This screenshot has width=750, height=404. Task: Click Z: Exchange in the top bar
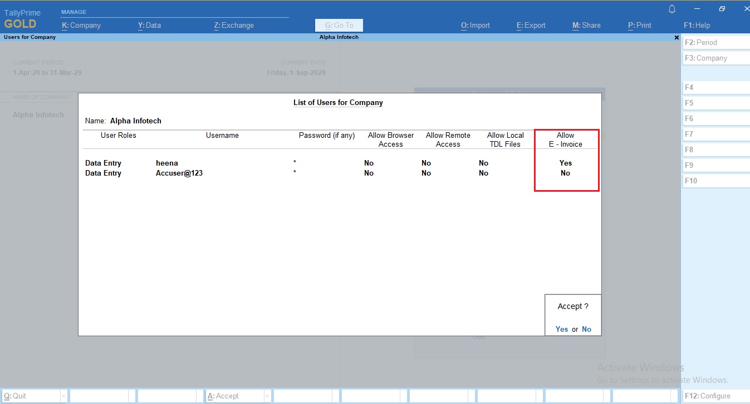pyautogui.click(x=233, y=25)
